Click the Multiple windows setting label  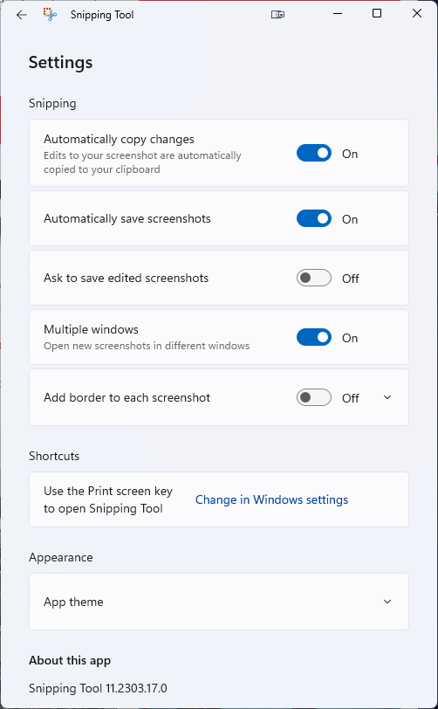[x=91, y=330]
